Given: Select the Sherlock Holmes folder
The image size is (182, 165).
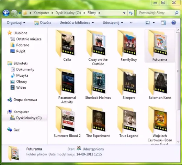Looking at the screenshot, I should 98,84.
